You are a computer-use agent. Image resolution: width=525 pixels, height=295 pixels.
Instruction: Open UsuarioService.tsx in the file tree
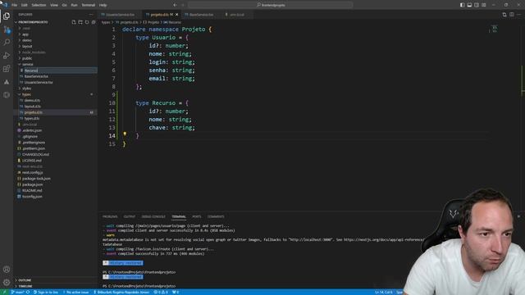[x=39, y=82]
